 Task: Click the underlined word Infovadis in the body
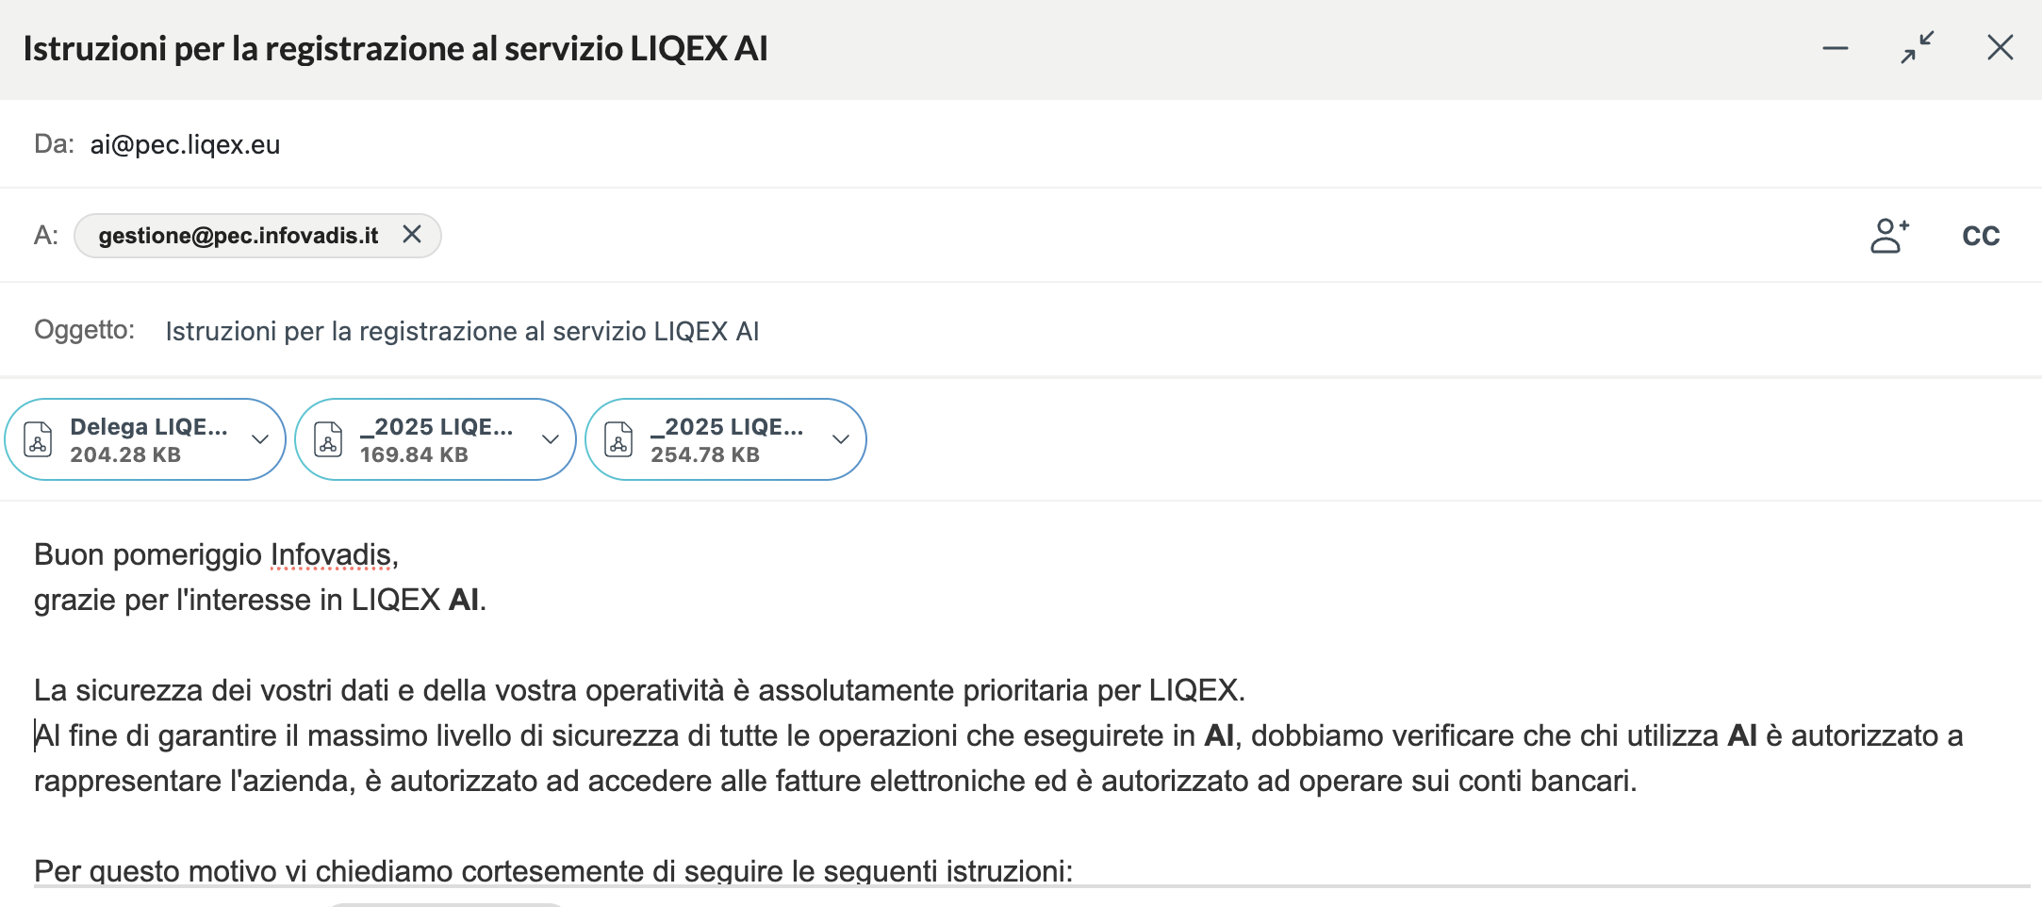pos(330,554)
